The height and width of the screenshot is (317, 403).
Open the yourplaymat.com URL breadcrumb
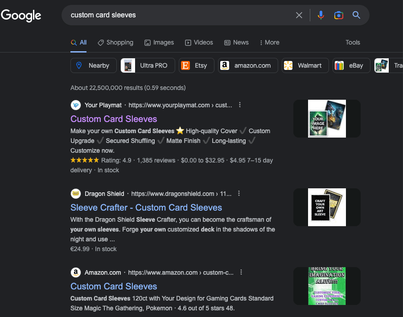pos(180,105)
